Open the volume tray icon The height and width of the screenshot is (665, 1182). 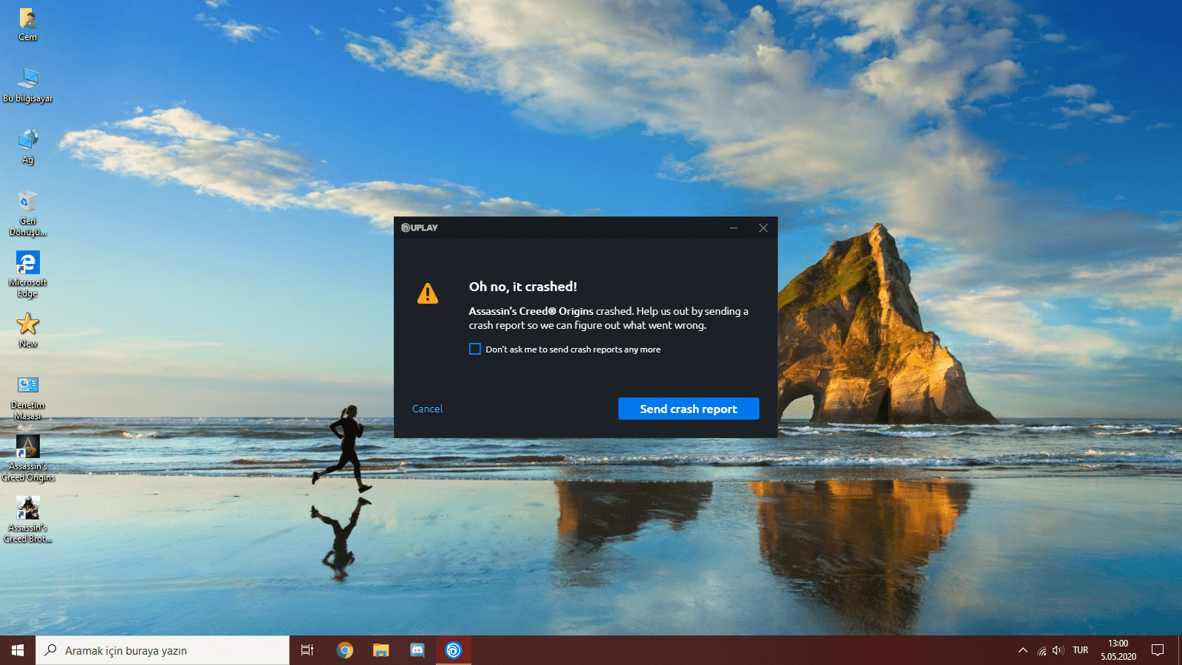1058,650
